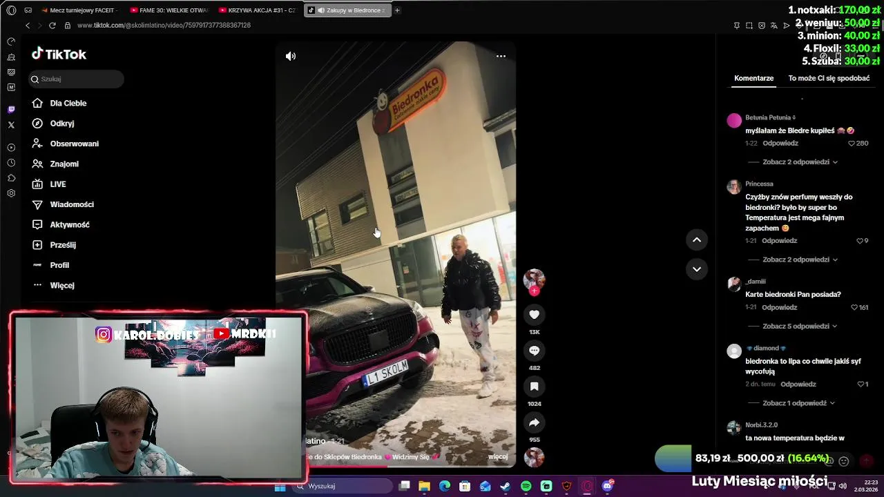Screen dimensions: 884x497
Task: Follow creator via red plus on avatar
Action: coord(534,291)
